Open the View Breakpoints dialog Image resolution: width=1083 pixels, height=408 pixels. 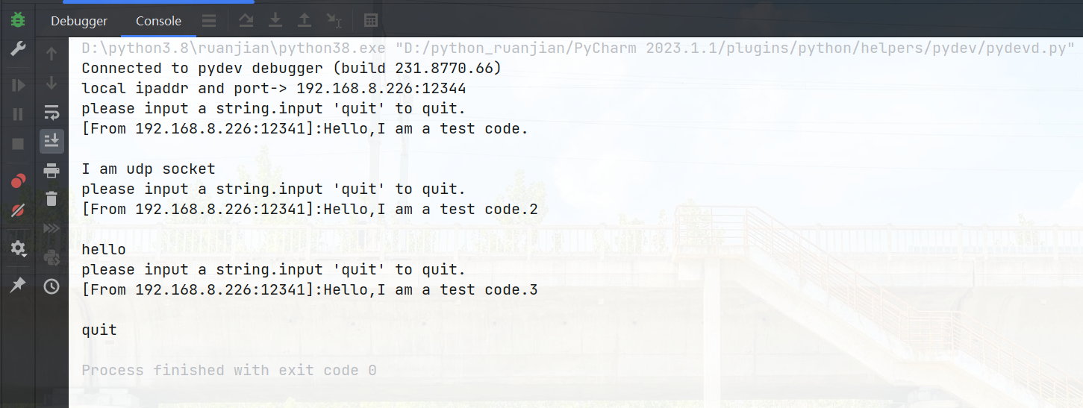pyautogui.click(x=18, y=181)
